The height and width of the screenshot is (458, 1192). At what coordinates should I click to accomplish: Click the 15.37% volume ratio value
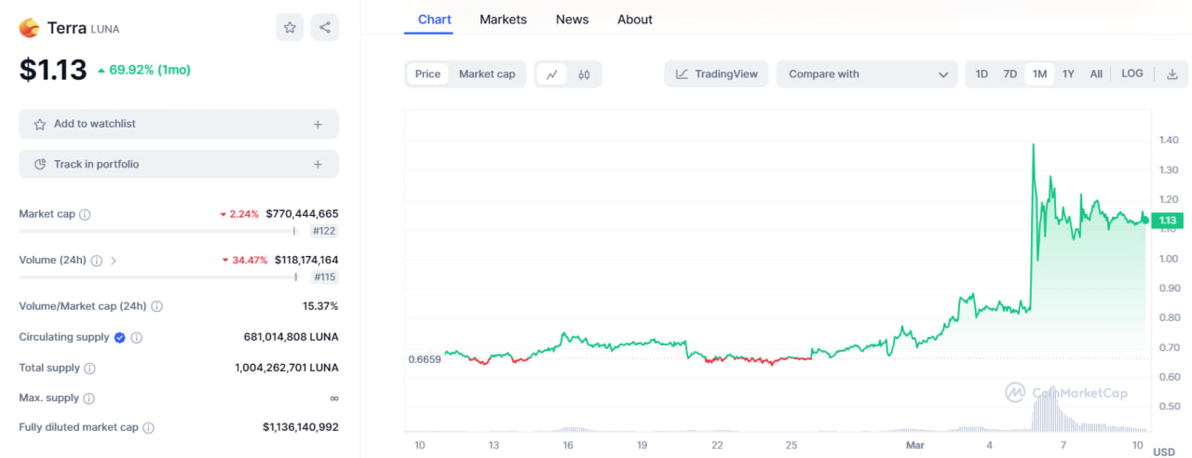click(x=320, y=306)
